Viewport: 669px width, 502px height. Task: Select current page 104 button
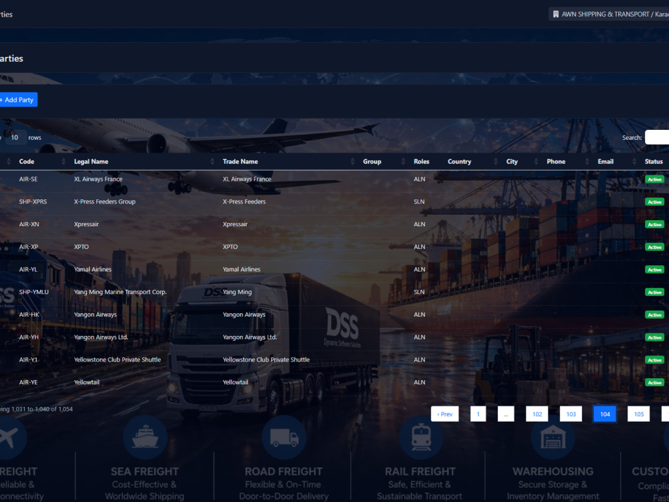(605, 414)
